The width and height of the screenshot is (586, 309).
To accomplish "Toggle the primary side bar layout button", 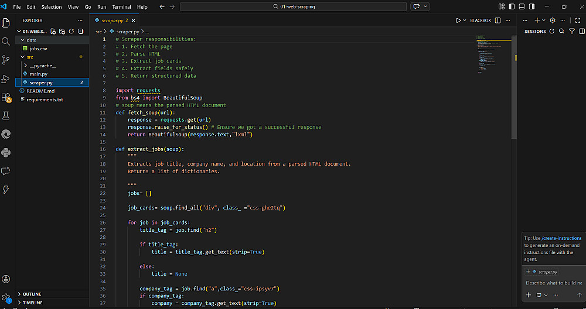I will (510, 6).
